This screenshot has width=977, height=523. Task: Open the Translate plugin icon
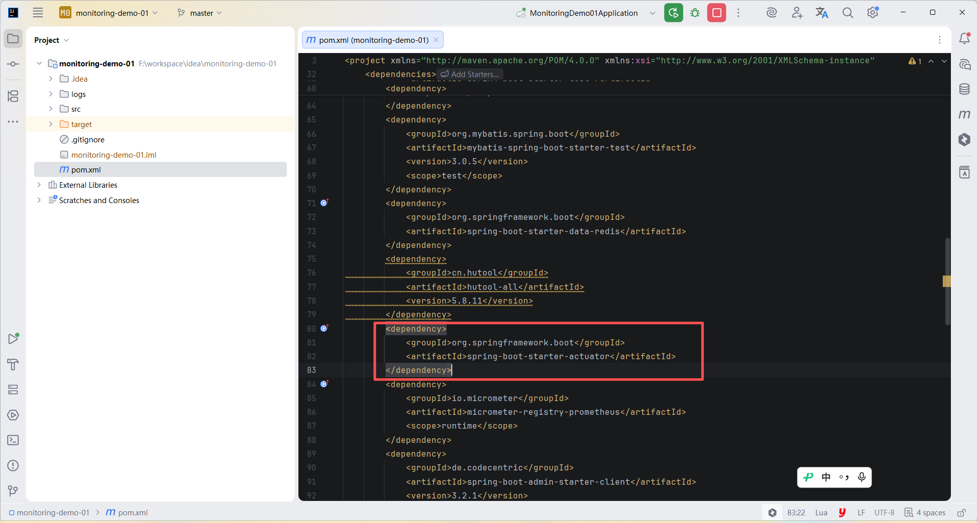(x=822, y=13)
